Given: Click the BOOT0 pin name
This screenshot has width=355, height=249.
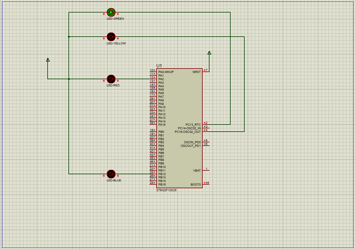Looking at the screenshot, I should click(196, 185).
